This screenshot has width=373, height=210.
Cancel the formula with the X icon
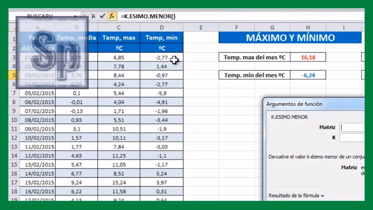click(93, 17)
